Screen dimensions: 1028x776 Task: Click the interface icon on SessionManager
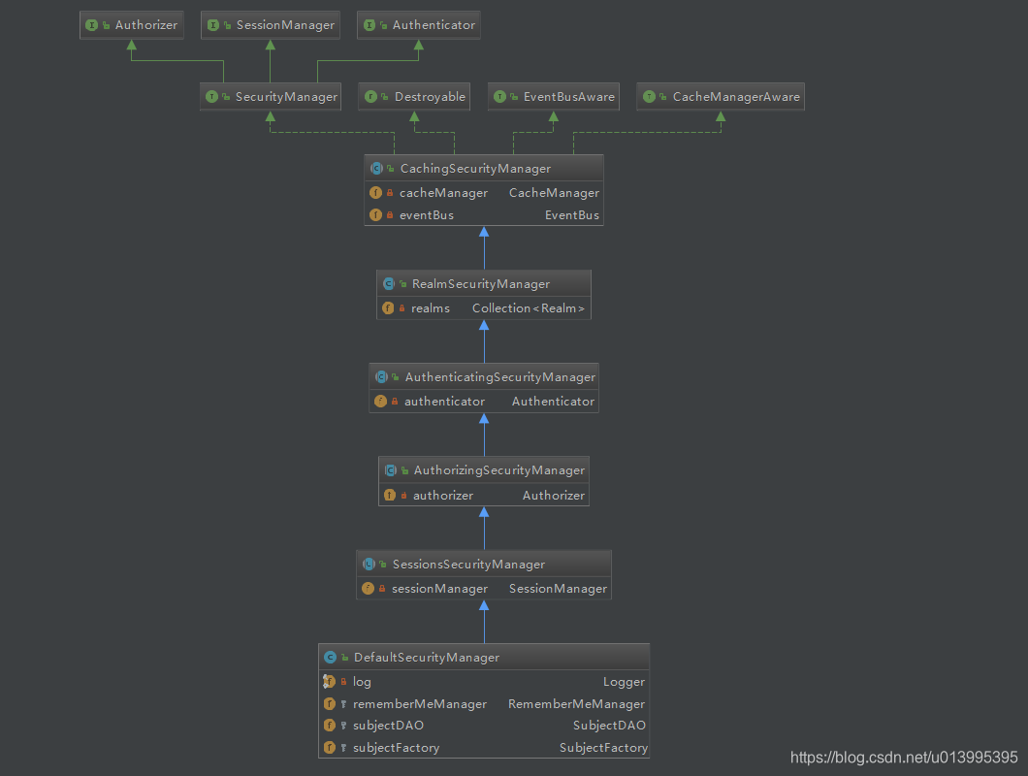click(x=213, y=24)
